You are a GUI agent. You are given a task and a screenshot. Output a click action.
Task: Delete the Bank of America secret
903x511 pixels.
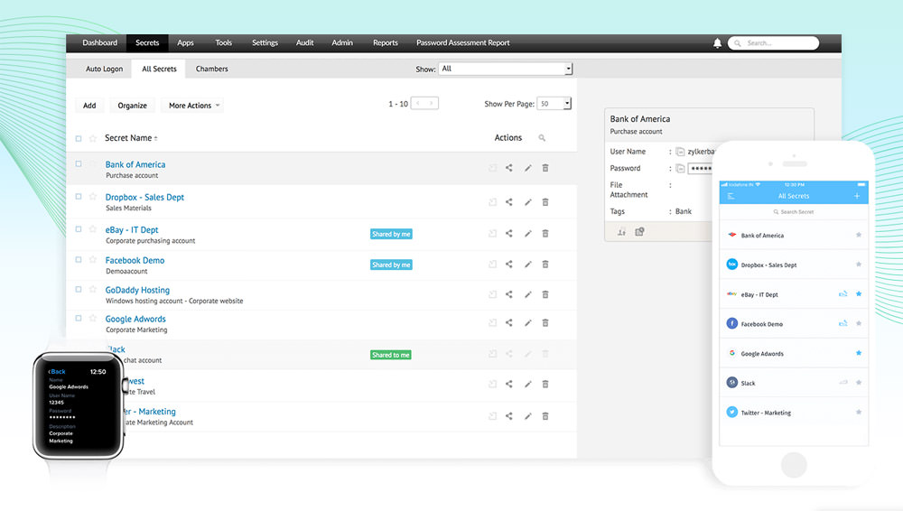point(545,168)
